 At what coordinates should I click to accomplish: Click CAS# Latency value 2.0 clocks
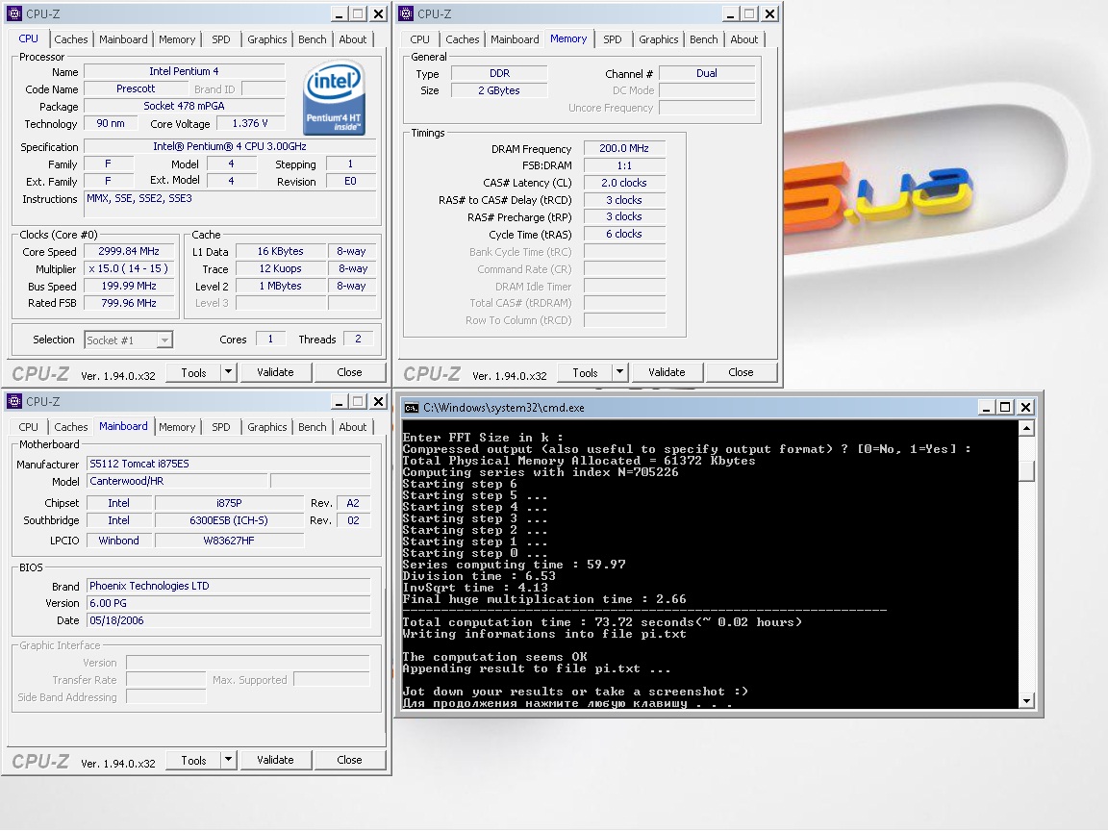coord(624,183)
